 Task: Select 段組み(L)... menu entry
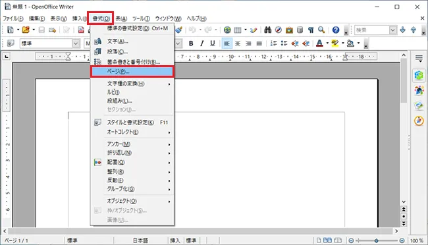[132, 101]
